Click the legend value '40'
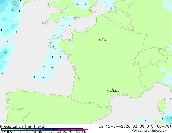Screen dimensions: 172x133 (71, 132)
